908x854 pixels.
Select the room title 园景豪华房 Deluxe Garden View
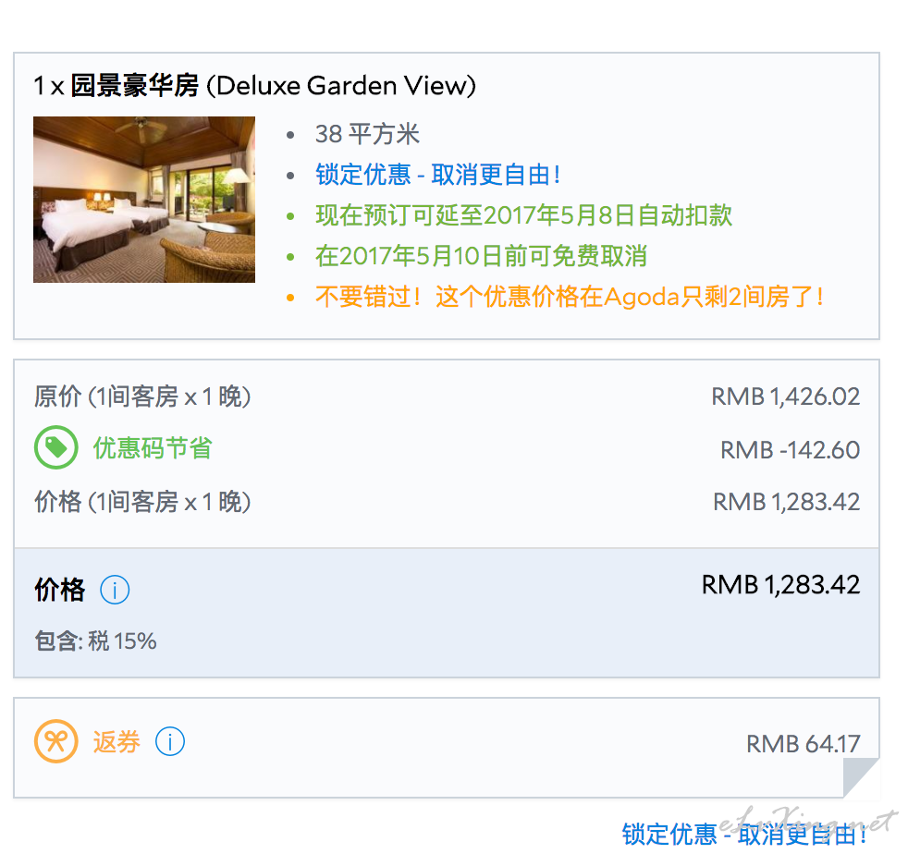pos(255,86)
